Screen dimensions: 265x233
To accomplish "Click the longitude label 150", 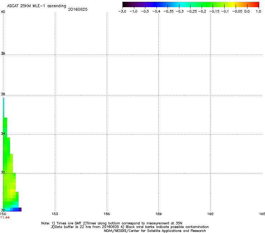I will (3, 214).
